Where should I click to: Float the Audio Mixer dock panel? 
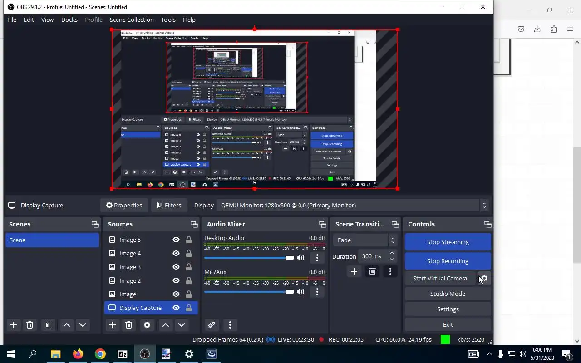[323, 224]
